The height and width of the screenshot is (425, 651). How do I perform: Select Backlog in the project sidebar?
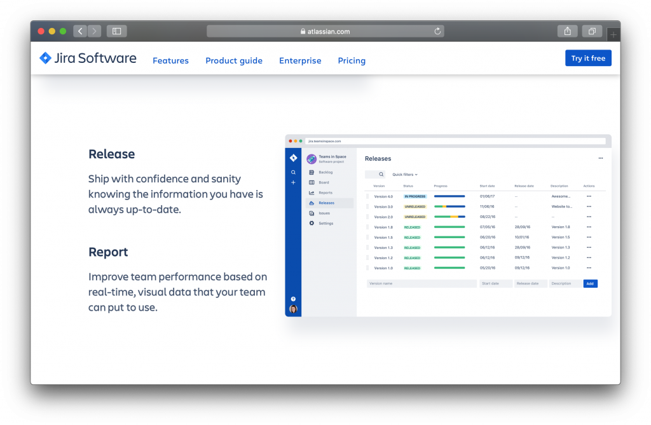click(x=325, y=172)
